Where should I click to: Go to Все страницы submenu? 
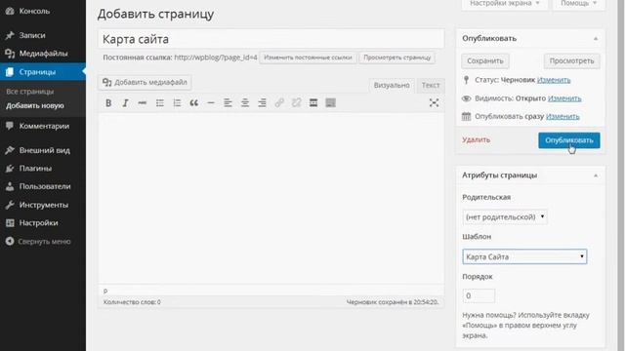tap(30, 92)
